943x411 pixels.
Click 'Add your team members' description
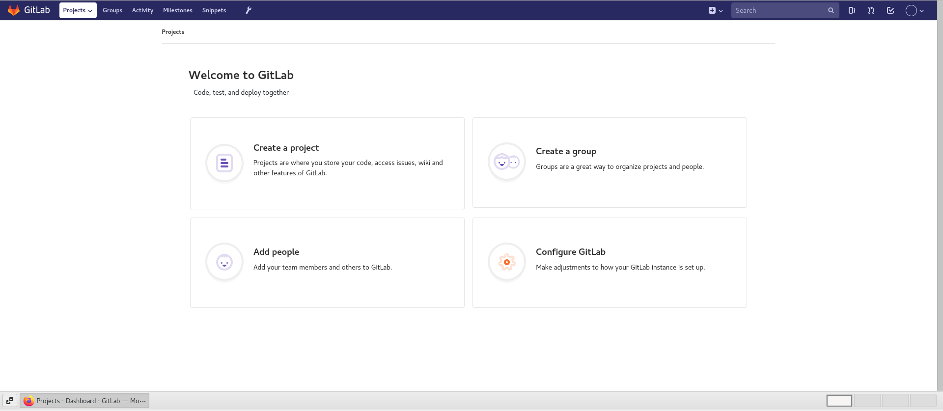(x=323, y=267)
